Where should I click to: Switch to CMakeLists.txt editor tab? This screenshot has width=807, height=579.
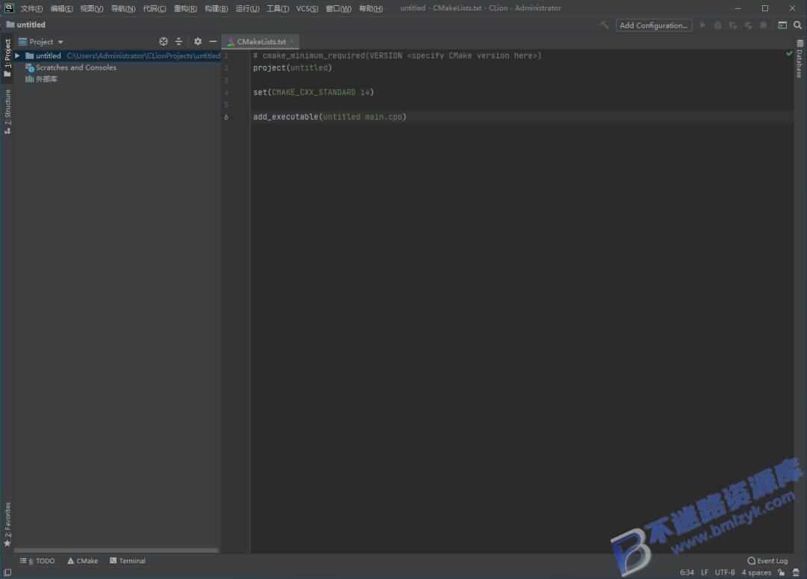click(261, 42)
